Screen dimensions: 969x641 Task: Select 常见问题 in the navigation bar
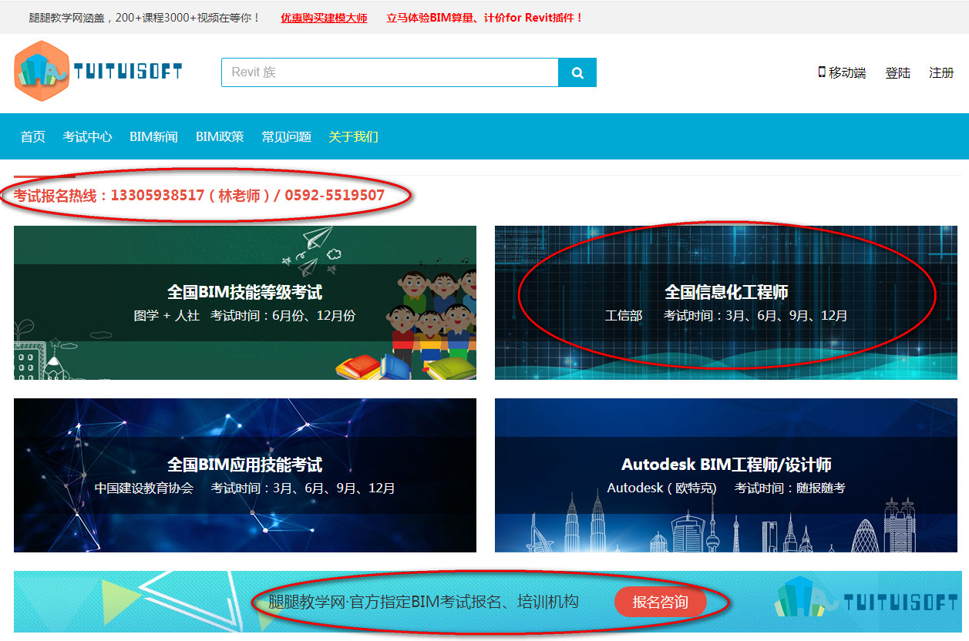(287, 137)
